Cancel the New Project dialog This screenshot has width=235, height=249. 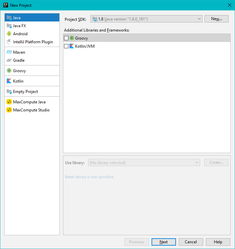coord(191,242)
